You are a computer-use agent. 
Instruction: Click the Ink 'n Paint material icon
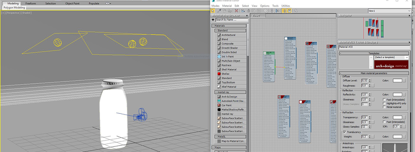[219, 57]
